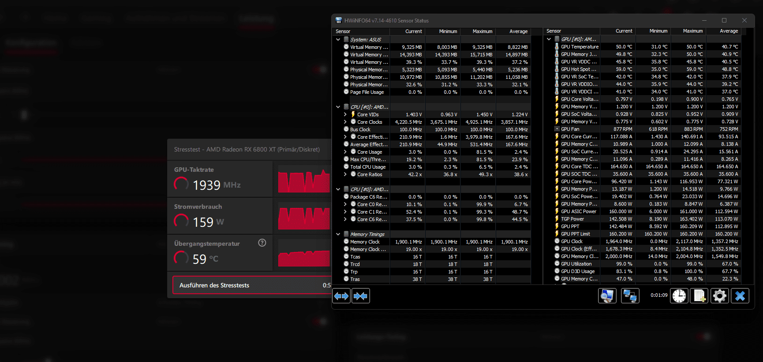Open the sensor summary monitor-magnifier icon
This screenshot has height=362, width=763.
(x=607, y=296)
